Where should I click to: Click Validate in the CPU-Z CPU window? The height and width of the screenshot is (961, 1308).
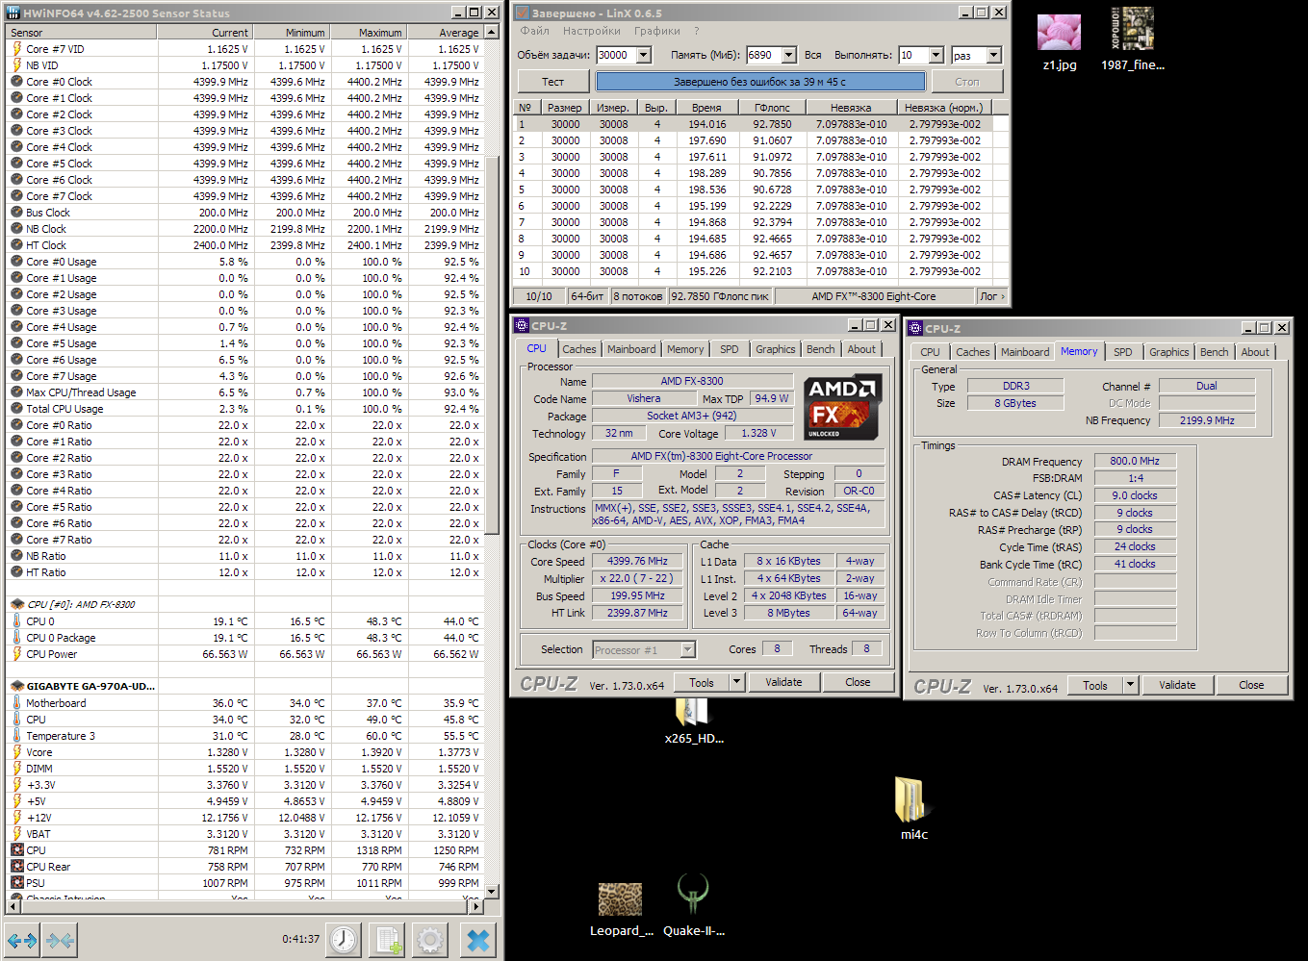click(x=783, y=682)
